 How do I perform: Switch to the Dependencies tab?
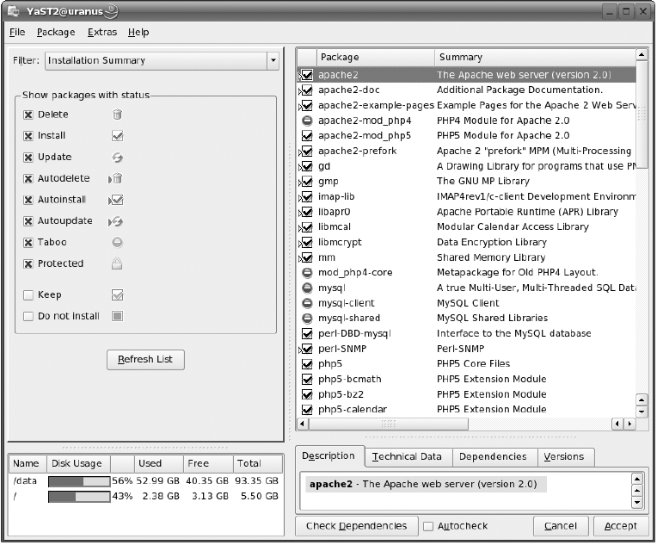493,457
